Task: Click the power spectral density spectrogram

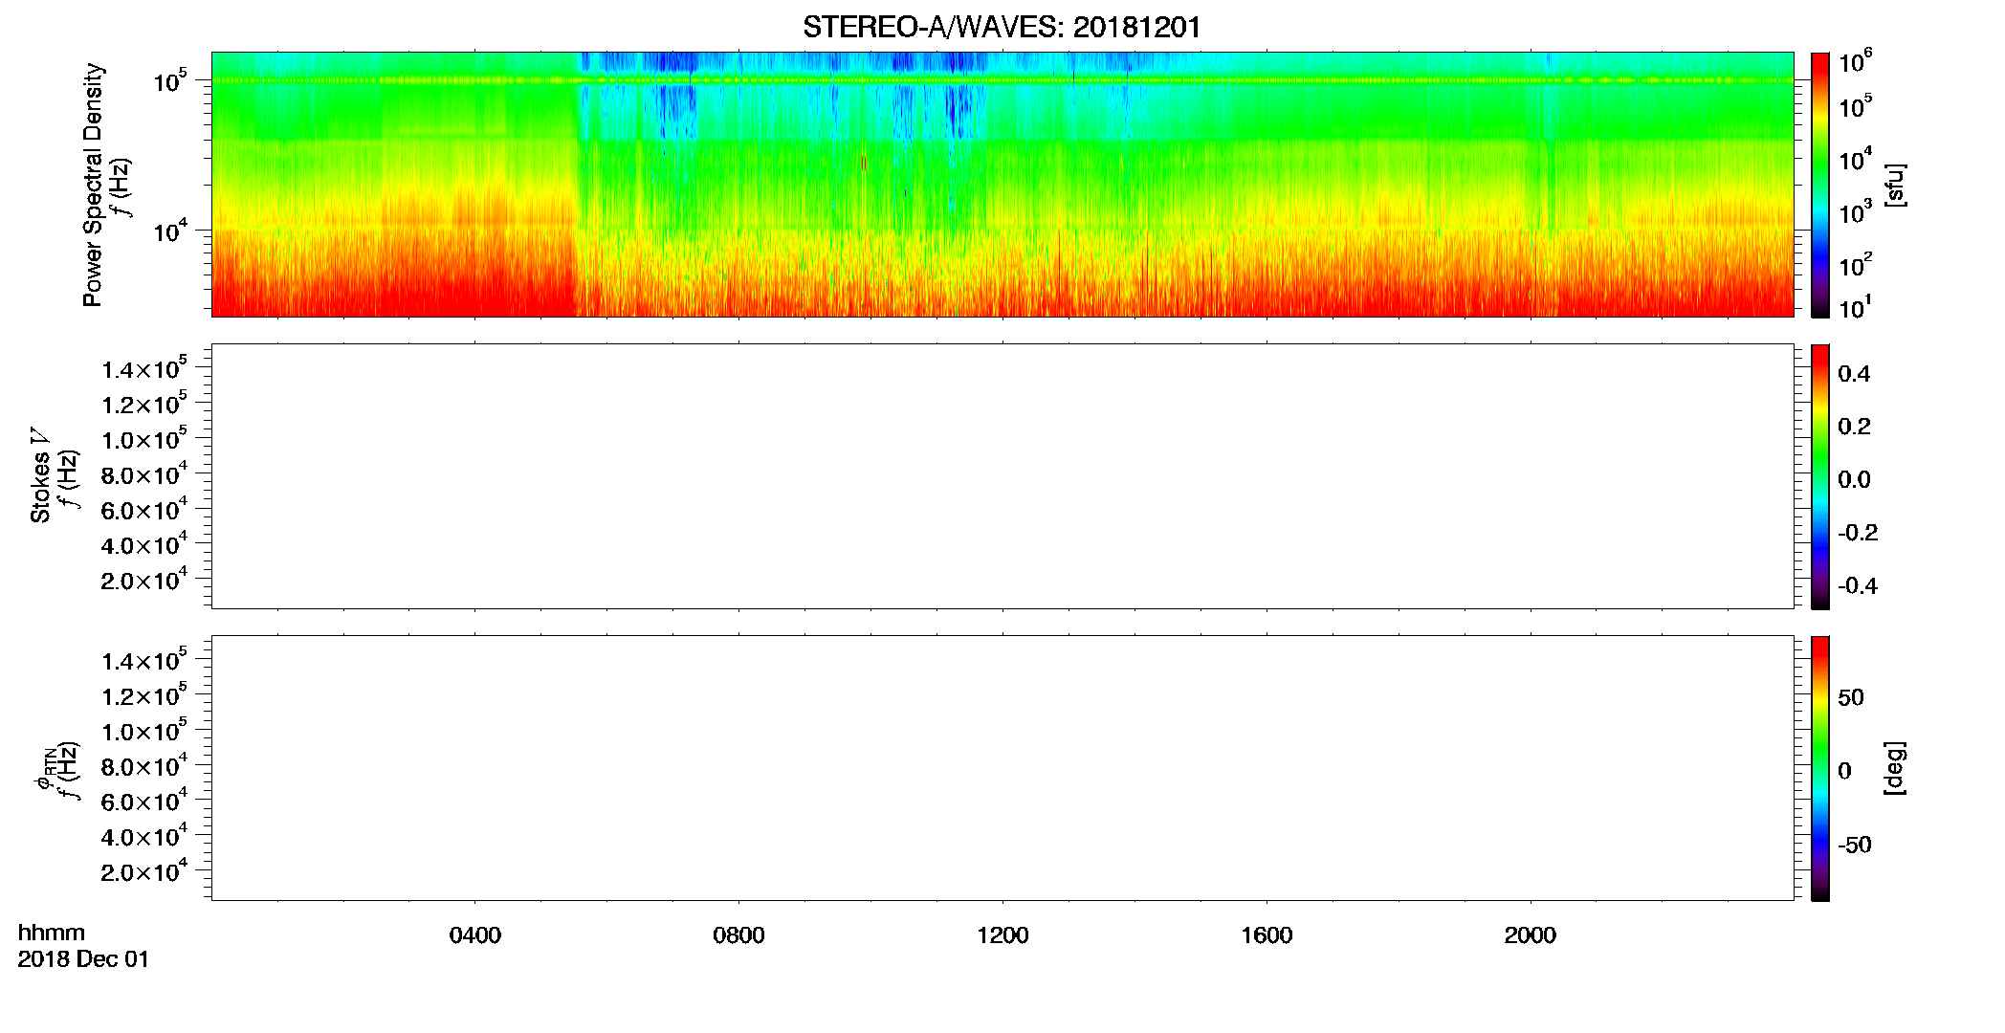Action: [x=1002, y=185]
